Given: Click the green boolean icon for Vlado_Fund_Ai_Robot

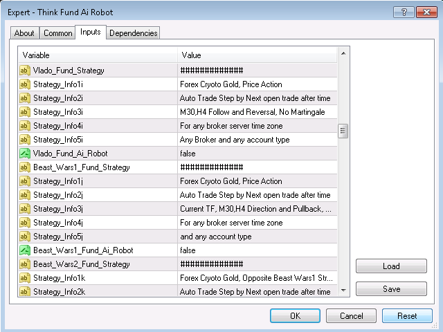Looking at the screenshot, I should pos(25,154).
